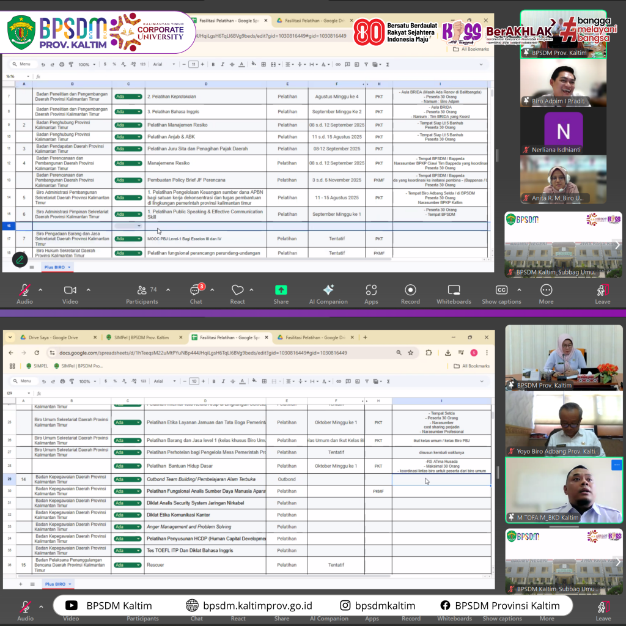Image resolution: width=626 pixels, height=626 pixels.
Task: Toggle Bold in lower sheet toolbar
Action: point(214,381)
